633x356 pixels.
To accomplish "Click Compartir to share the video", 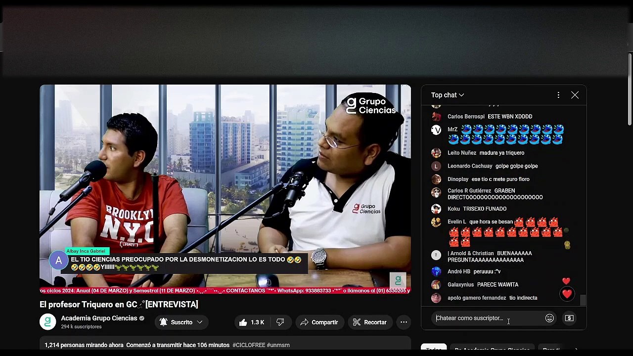I will point(318,322).
